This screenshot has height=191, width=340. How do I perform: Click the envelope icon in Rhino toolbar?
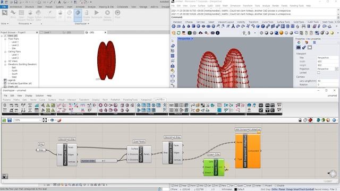212,33
